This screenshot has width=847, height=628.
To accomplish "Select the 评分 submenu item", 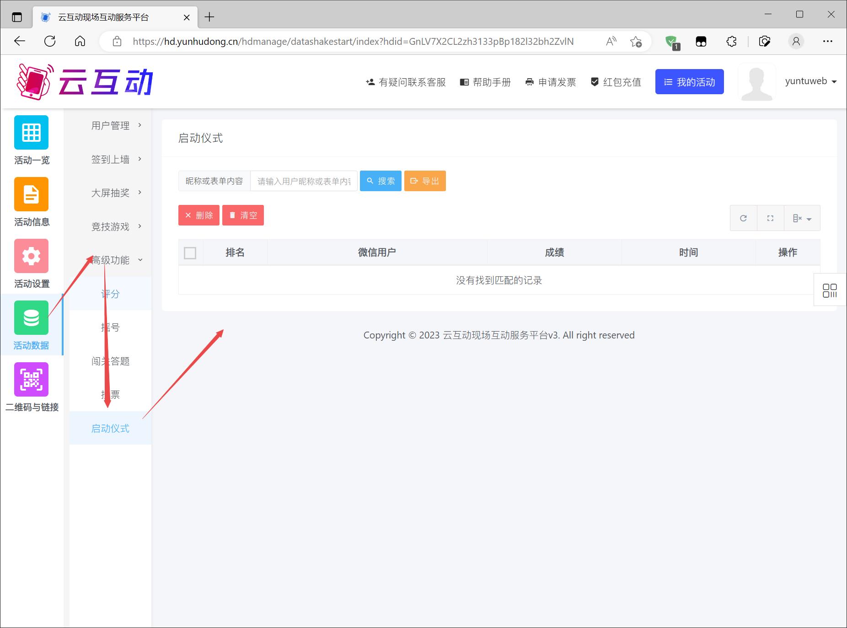I will coord(110,294).
